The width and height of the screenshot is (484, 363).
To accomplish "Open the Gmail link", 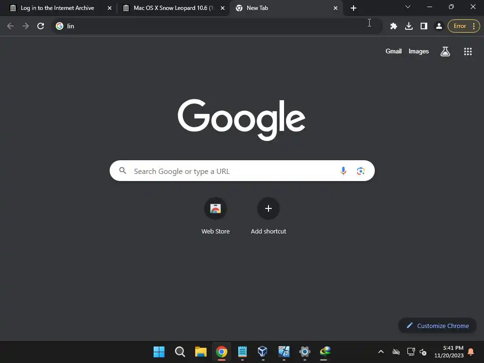I will tap(394, 51).
